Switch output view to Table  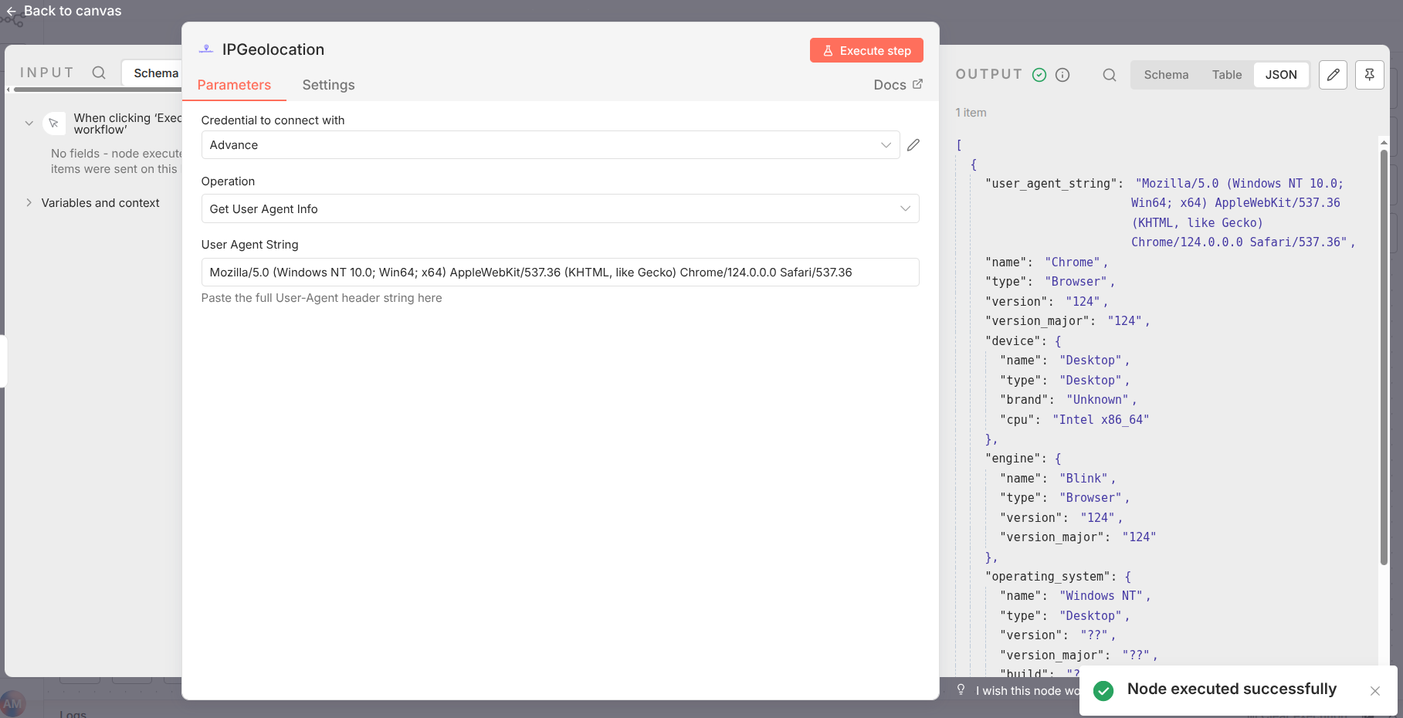coord(1226,75)
